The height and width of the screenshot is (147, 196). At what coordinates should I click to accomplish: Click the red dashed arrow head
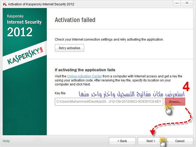pos(153,132)
